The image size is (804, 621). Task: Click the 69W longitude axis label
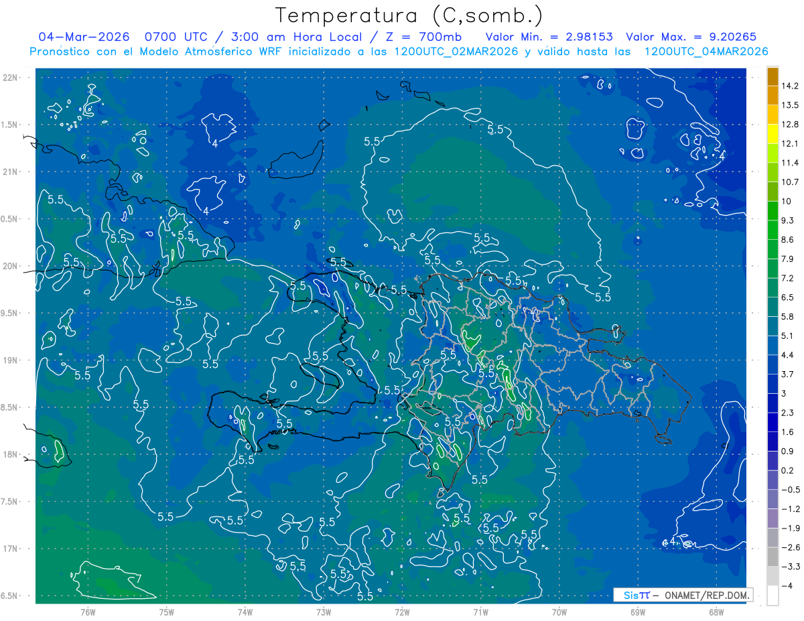[638, 612]
